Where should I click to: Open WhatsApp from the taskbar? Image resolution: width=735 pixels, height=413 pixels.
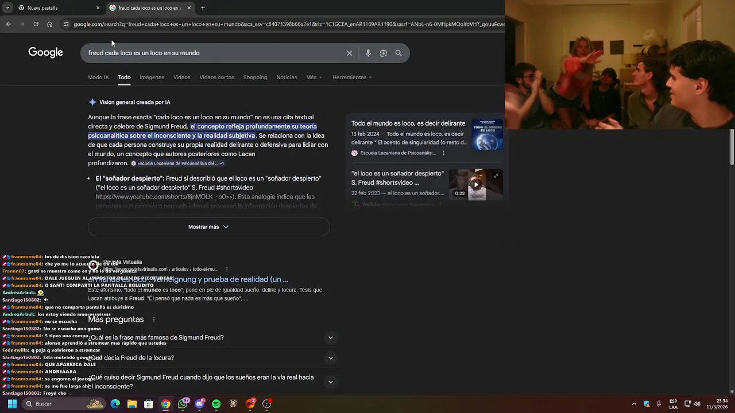click(183, 404)
